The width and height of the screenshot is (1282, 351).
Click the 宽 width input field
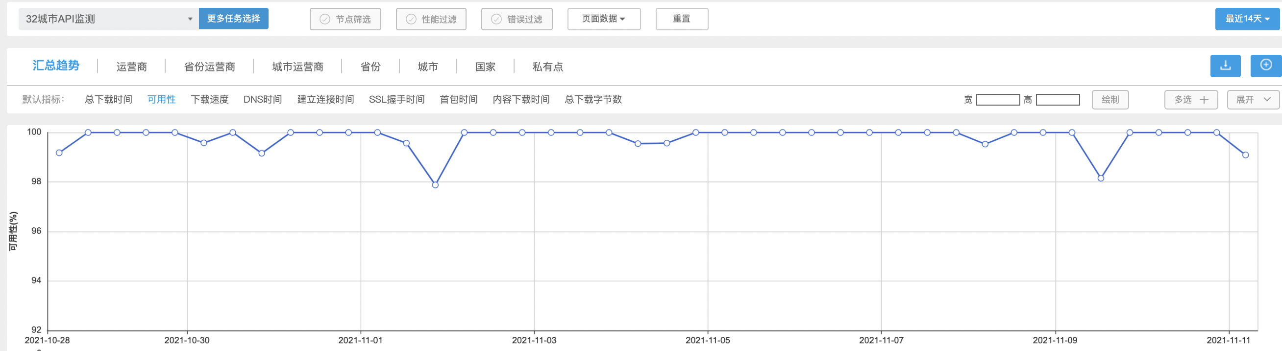coord(998,100)
